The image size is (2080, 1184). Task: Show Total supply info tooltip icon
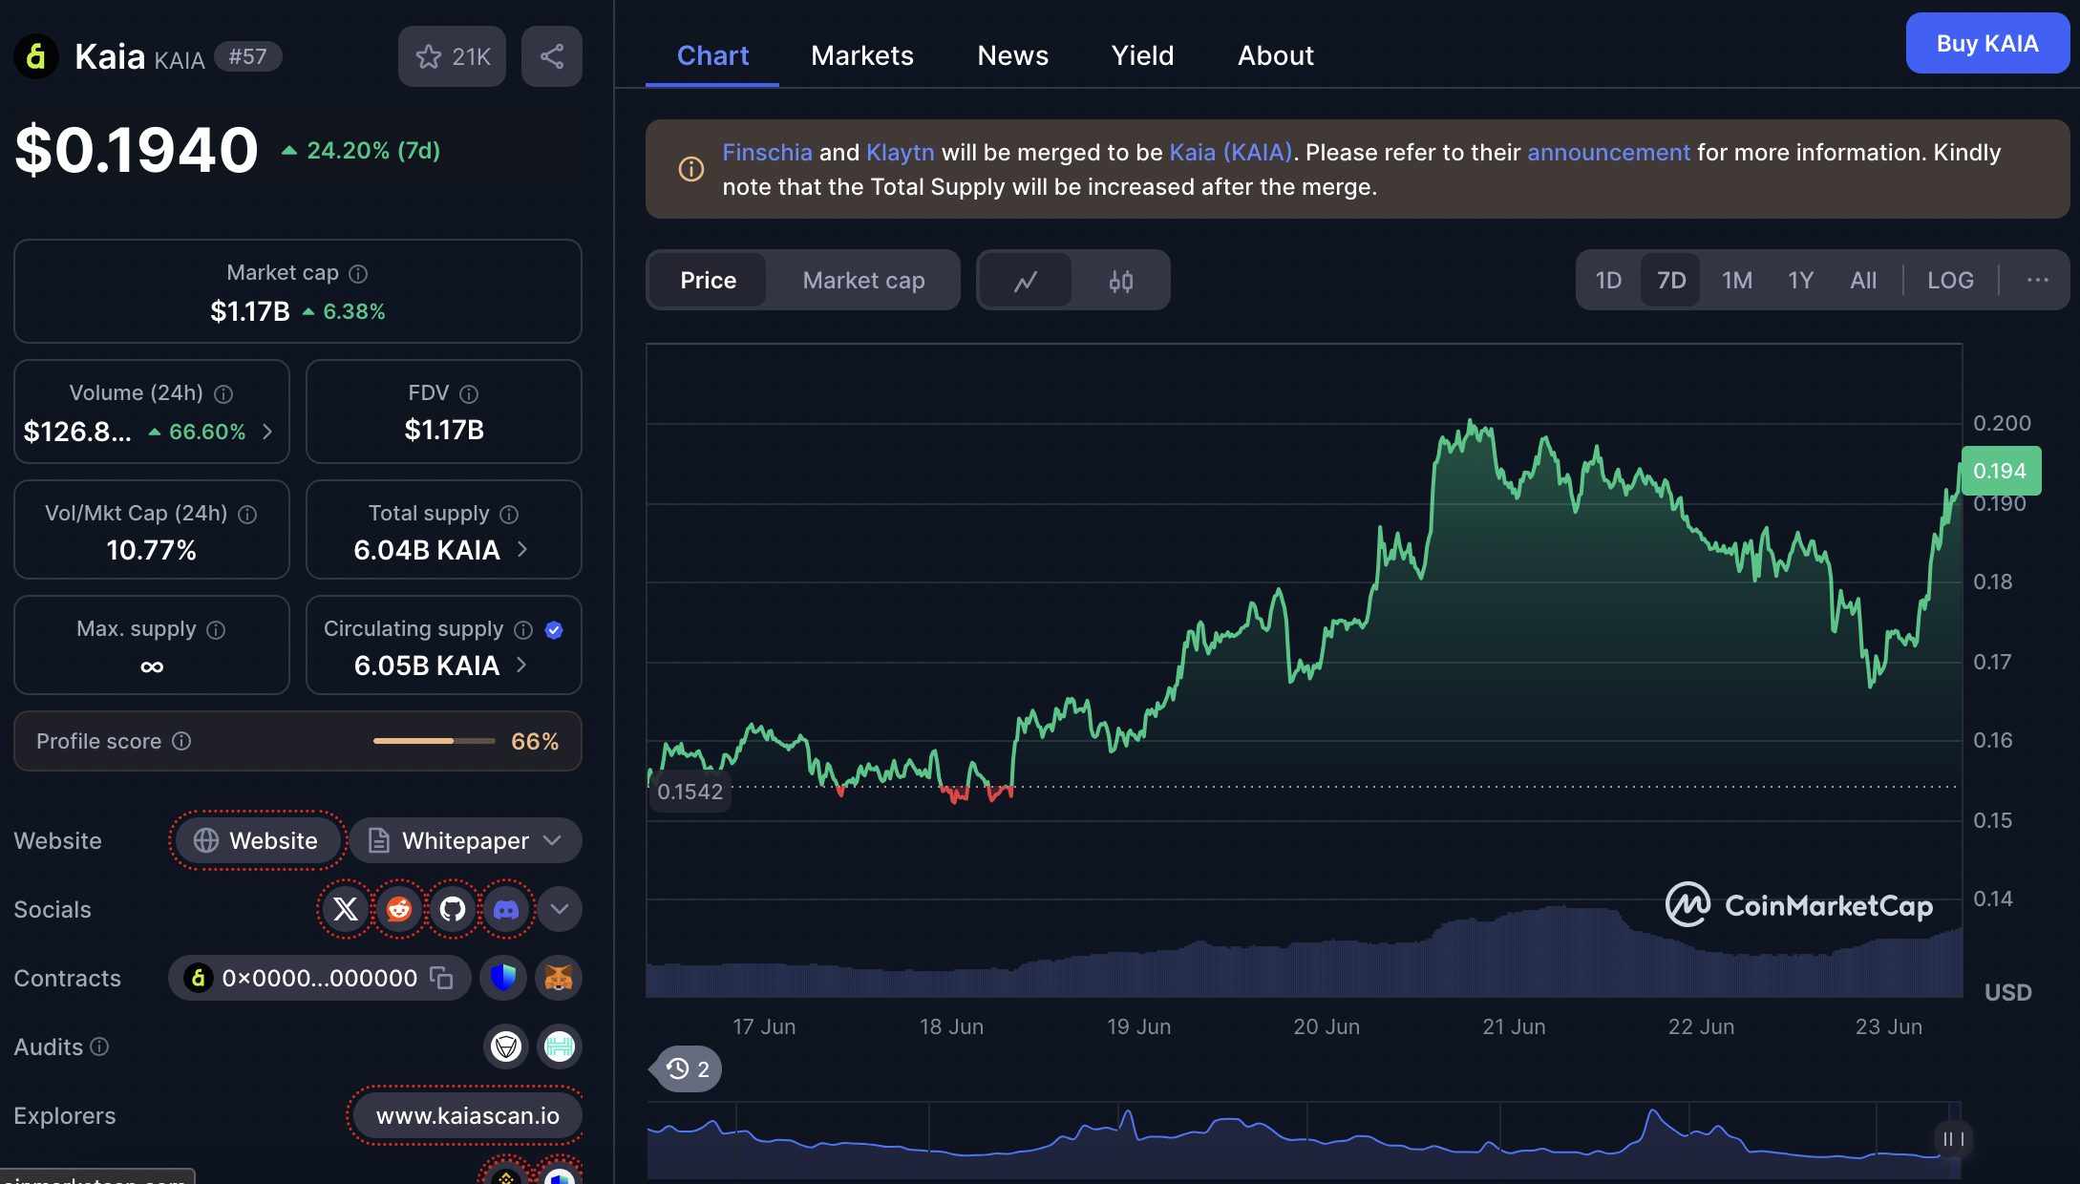coord(509,515)
